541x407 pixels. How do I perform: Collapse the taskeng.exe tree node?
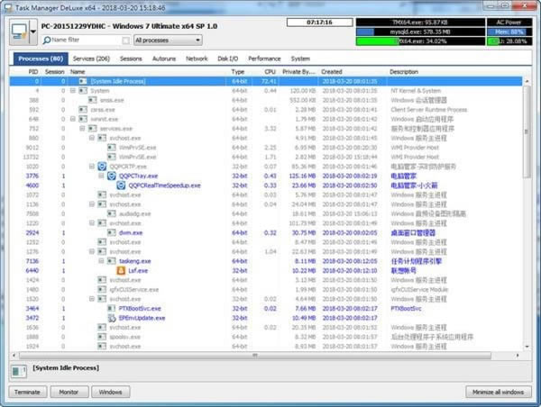coord(102,260)
